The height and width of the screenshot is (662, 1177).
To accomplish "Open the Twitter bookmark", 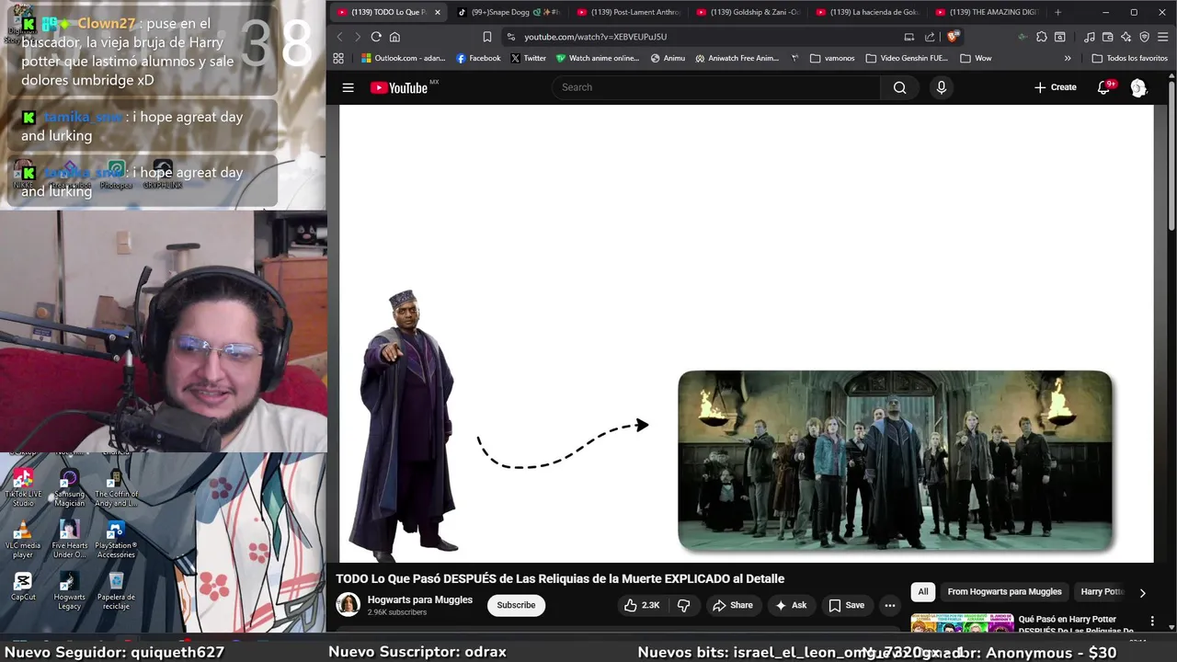I will tap(528, 58).
